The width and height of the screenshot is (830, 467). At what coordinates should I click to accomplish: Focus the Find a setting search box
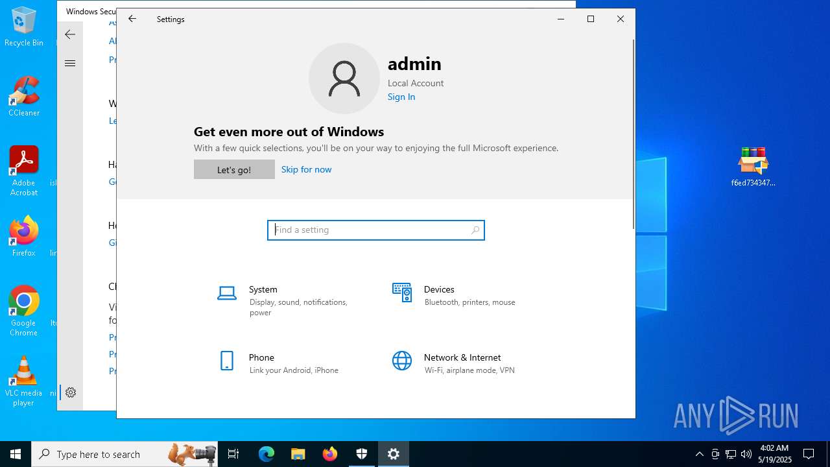pos(376,230)
